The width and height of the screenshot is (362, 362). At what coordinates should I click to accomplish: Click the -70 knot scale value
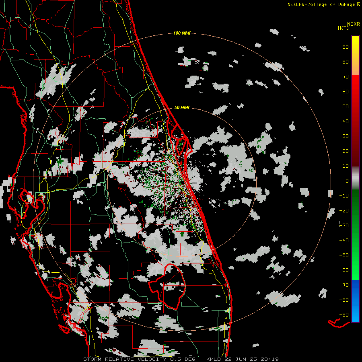(x=344, y=285)
